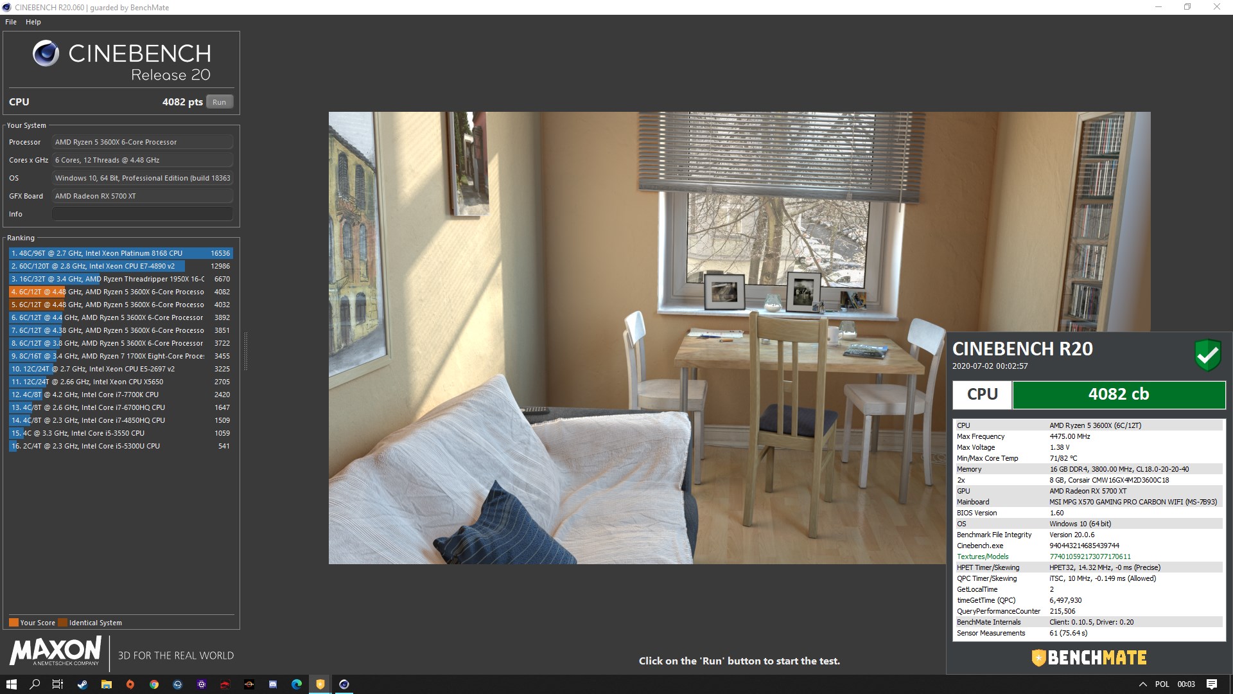Switch to BenchMate on taskbar
The width and height of the screenshot is (1233, 694).
point(320,684)
